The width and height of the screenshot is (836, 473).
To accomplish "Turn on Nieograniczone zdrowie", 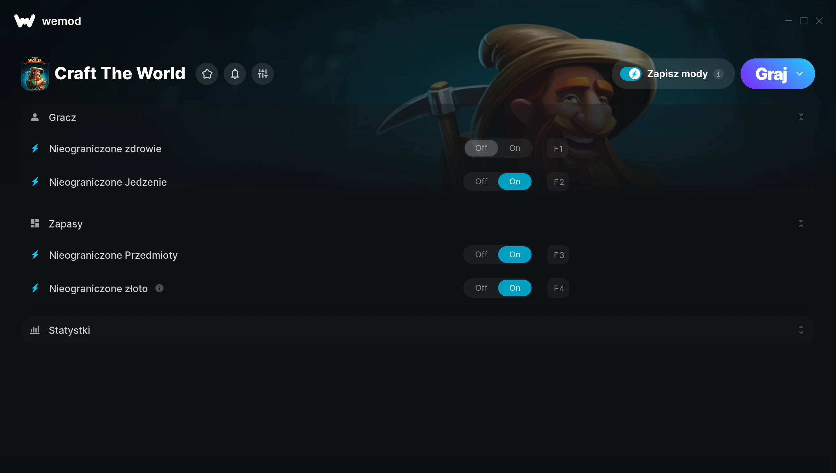I will tap(514, 148).
